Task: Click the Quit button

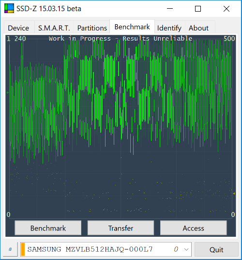Action: [x=216, y=249]
